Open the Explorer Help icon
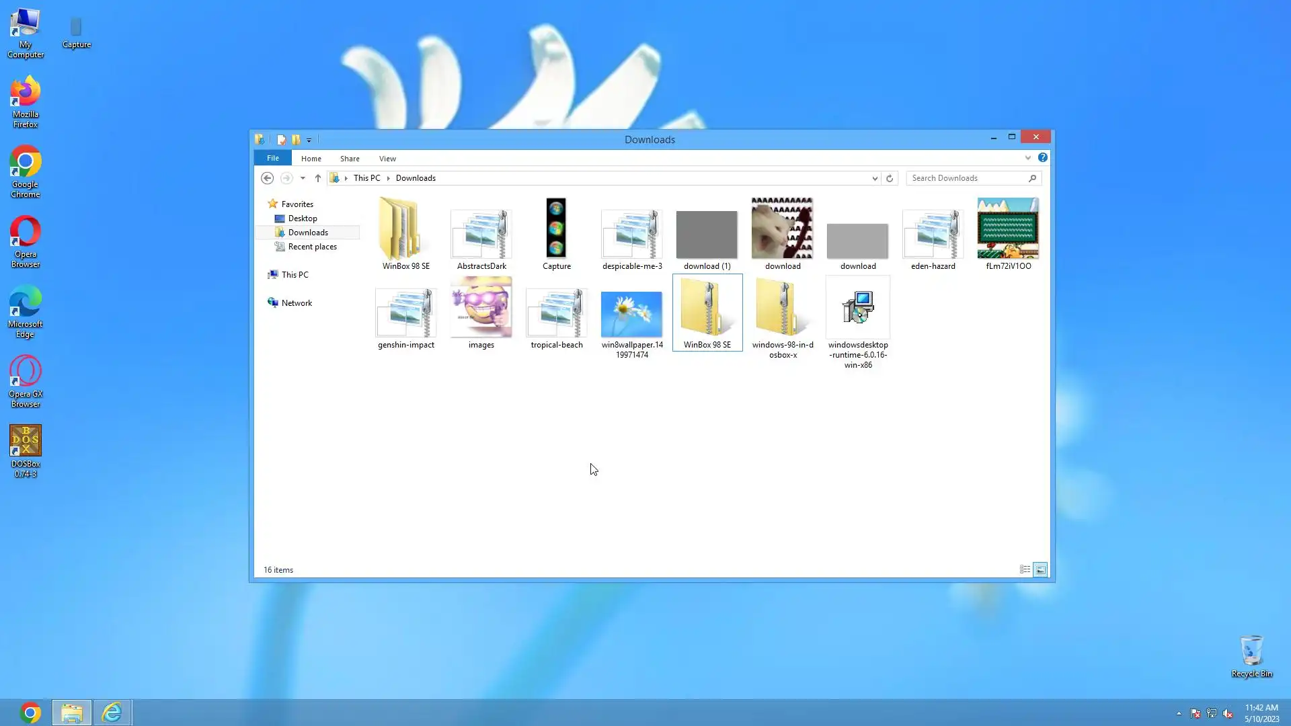The image size is (1291, 726). click(x=1042, y=157)
